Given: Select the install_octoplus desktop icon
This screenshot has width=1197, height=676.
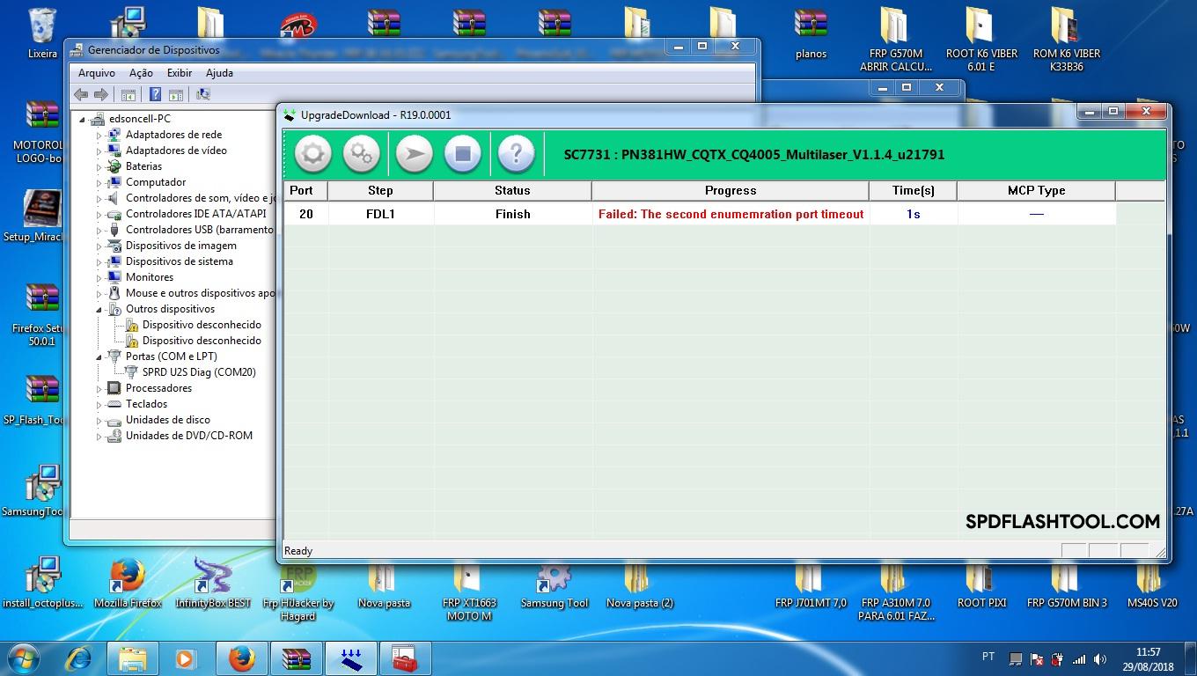Looking at the screenshot, I should pos(42,583).
